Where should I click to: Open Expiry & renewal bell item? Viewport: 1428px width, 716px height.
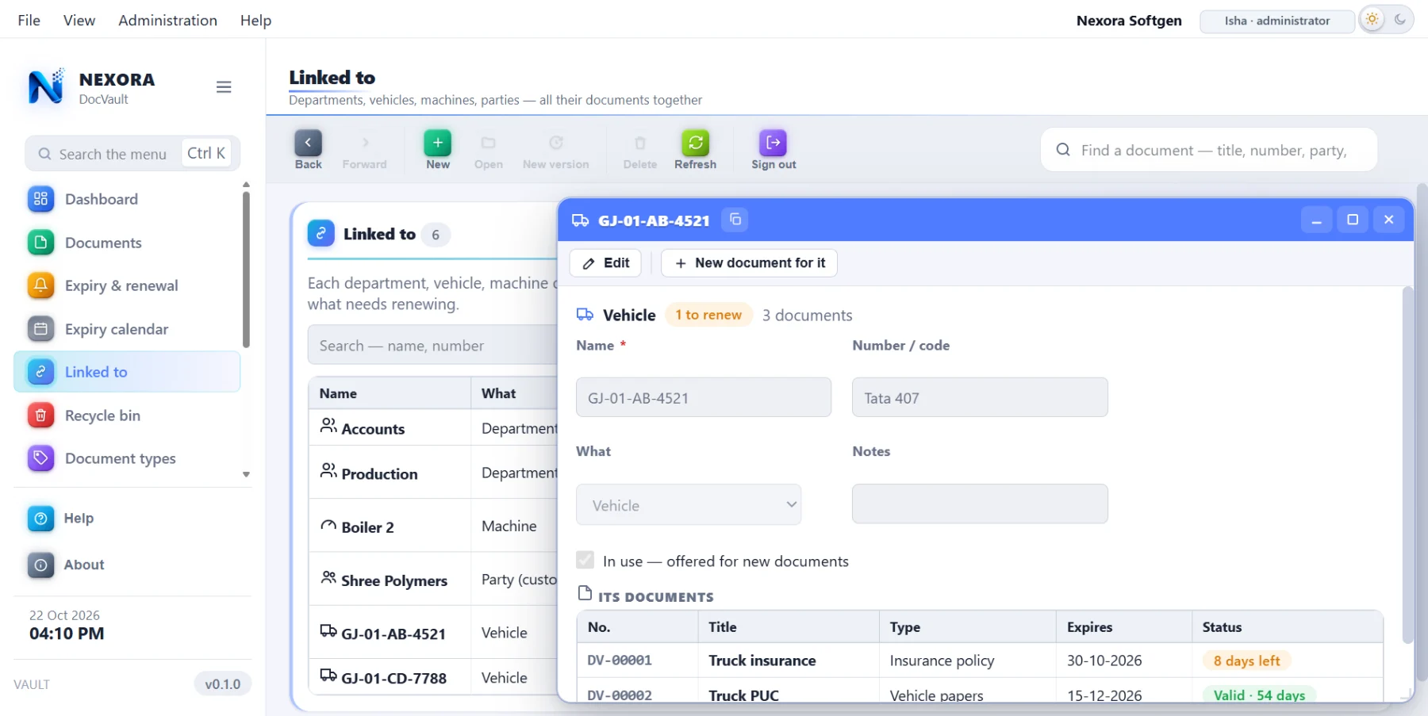127,285
